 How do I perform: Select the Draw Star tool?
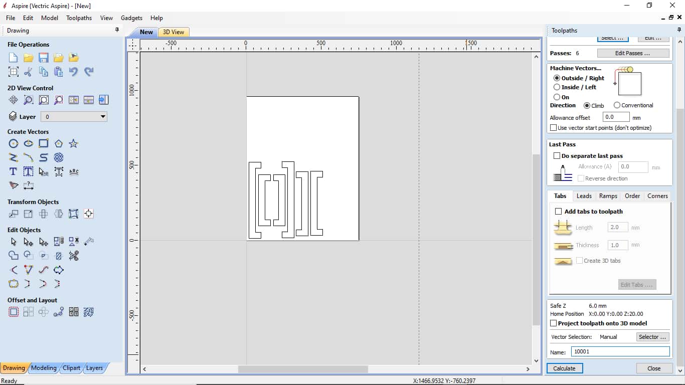(74, 143)
